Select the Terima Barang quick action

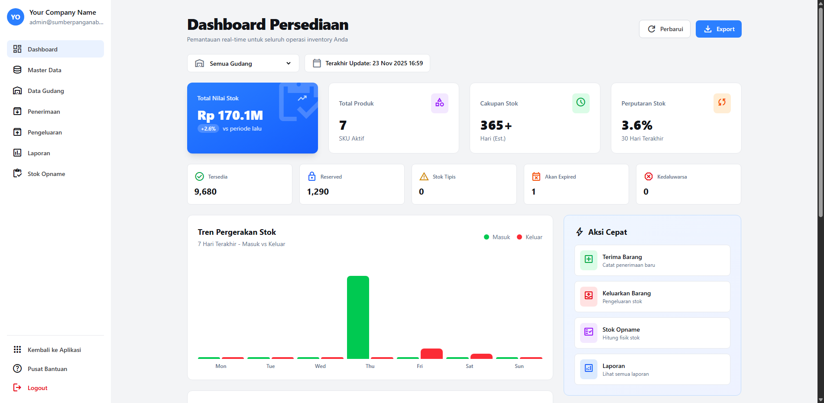point(652,260)
